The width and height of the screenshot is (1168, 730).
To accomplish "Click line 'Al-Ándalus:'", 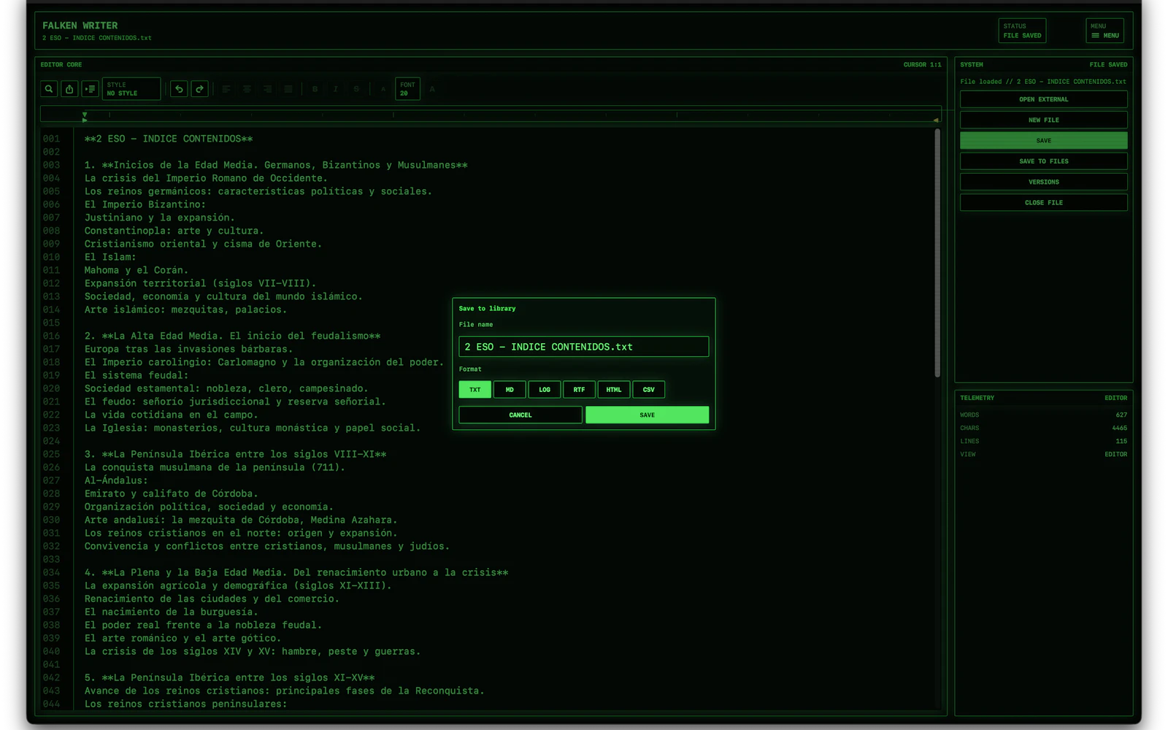I will (116, 480).
